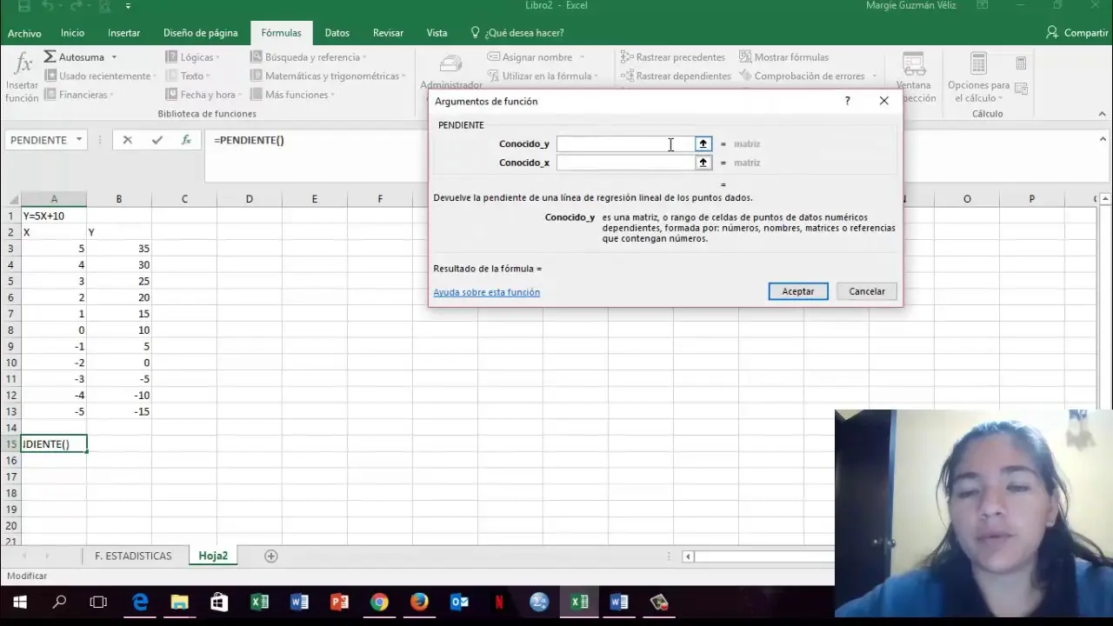Click into the Conocido_x input field
The image size is (1113, 626).
click(624, 163)
